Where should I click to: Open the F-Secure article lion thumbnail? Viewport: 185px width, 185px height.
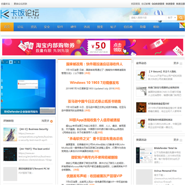pos(141,75)
